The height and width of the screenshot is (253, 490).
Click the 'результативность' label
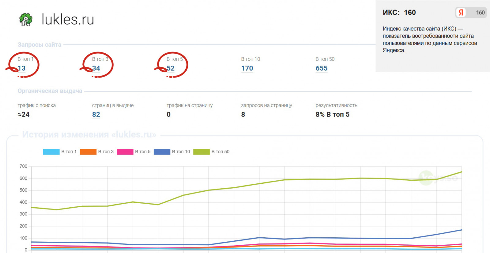tap(337, 105)
